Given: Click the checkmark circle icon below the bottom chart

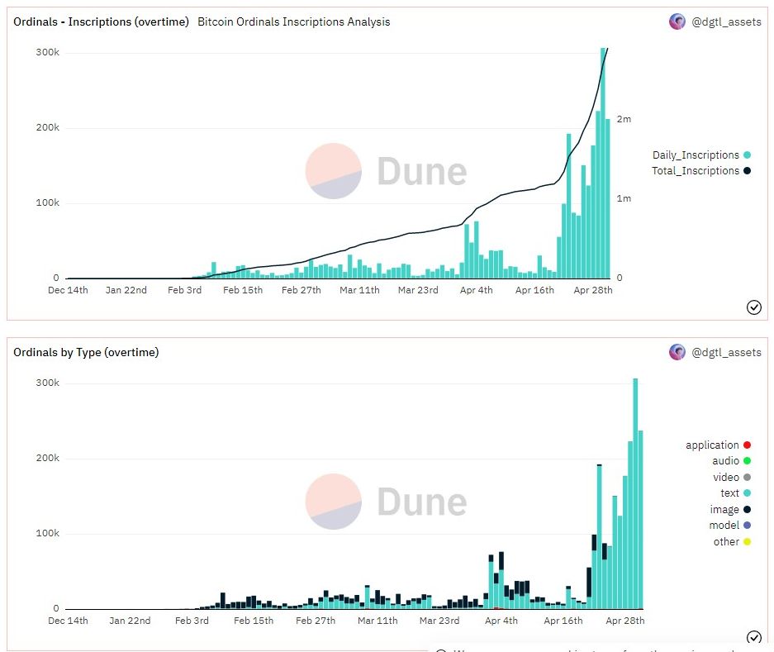Looking at the screenshot, I should 754,638.
